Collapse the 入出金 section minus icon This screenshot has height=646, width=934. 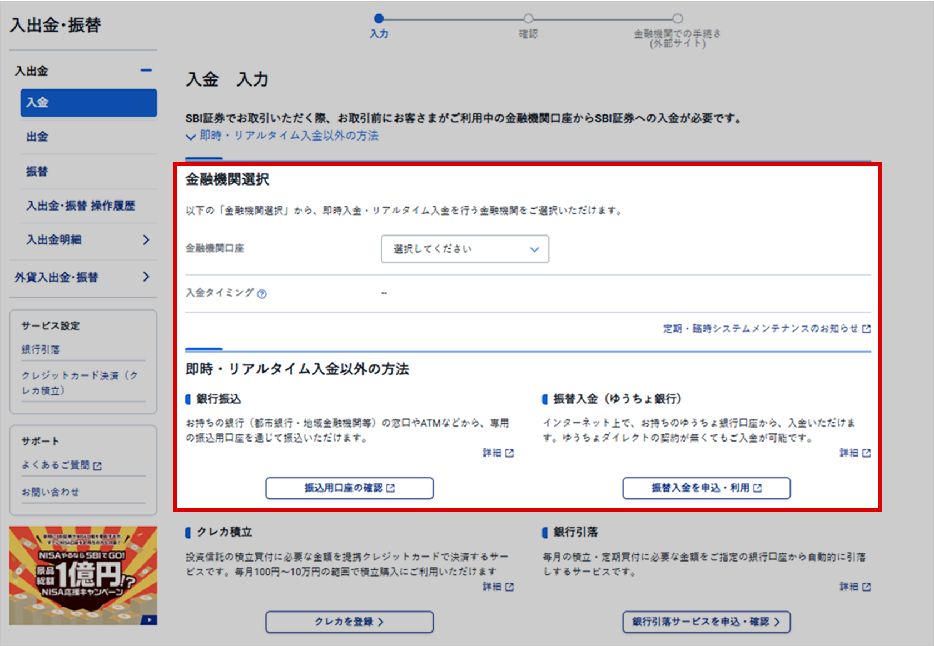tap(146, 71)
